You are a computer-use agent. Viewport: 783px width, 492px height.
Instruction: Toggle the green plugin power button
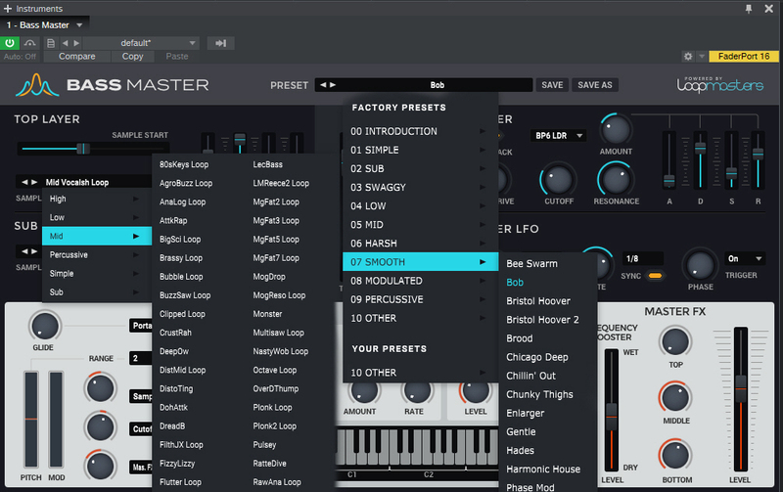11,43
